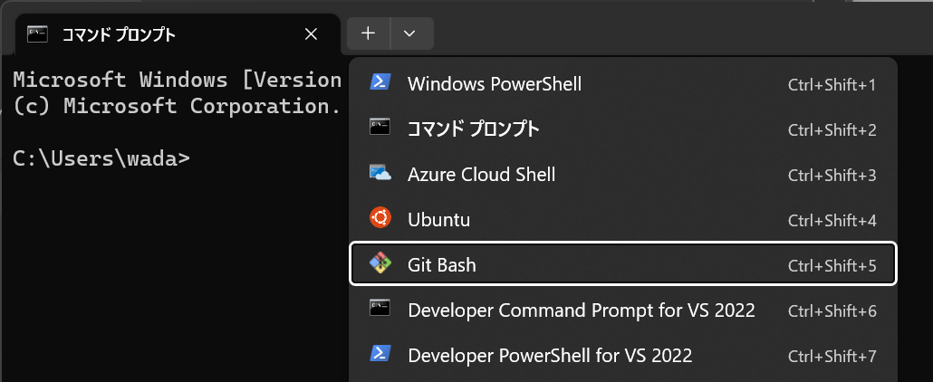Start Developer PowerShell for VS 2022

550,354
